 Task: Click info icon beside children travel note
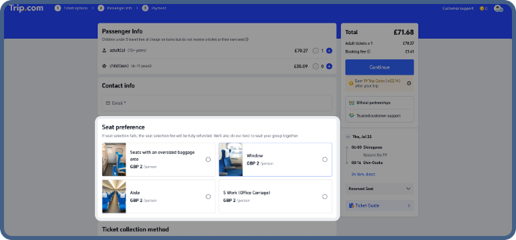point(247,39)
